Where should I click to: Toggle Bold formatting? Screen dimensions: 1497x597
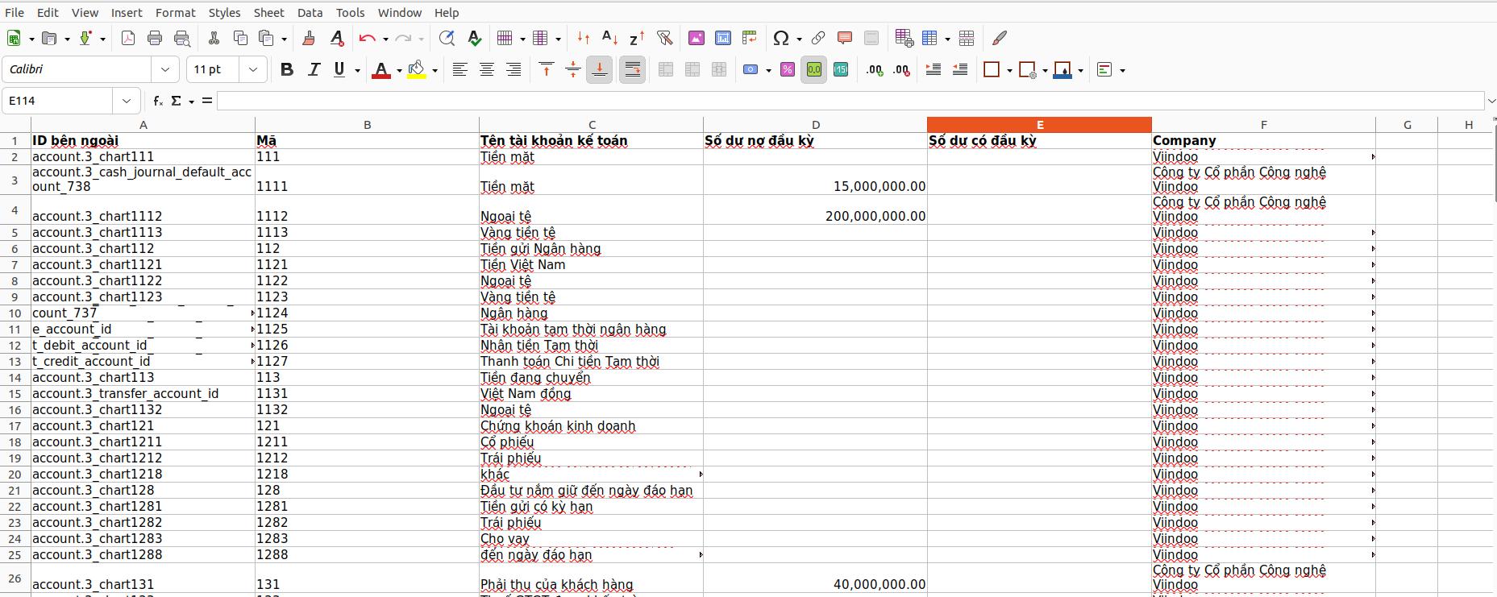coord(286,69)
